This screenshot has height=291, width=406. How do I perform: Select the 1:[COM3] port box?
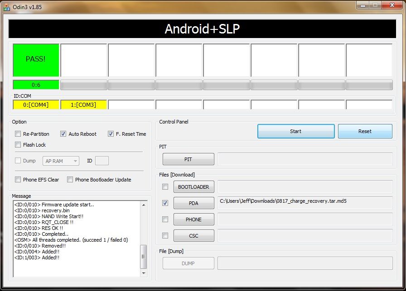click(83, 105)
